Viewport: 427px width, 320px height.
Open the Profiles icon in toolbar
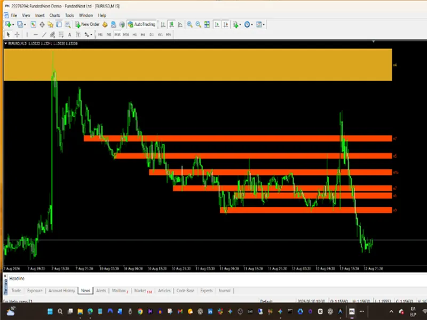(x=20, y=25)
